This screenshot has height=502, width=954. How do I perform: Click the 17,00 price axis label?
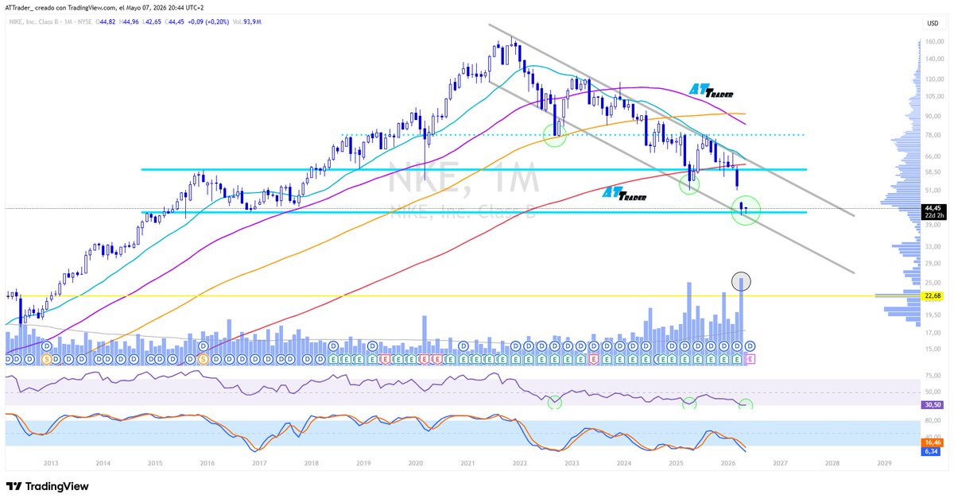pos(933,333)
